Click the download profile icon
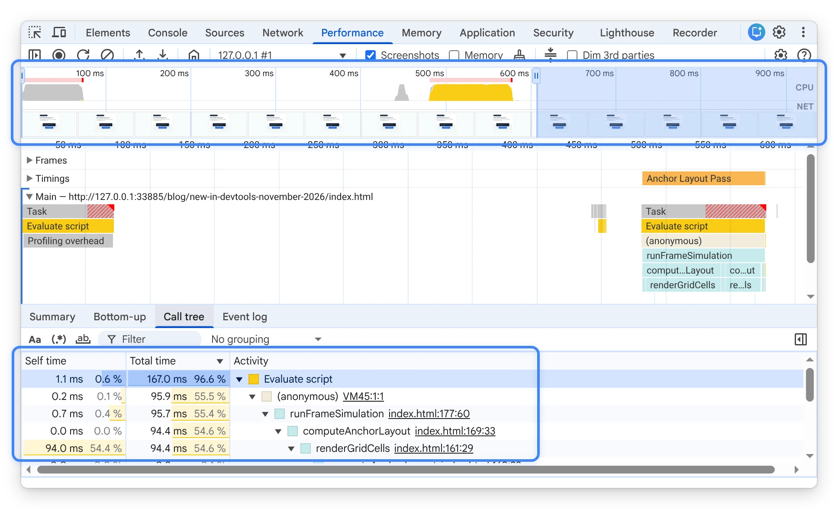The height and width of the screenshot is (509, 838). pos(163,55)
